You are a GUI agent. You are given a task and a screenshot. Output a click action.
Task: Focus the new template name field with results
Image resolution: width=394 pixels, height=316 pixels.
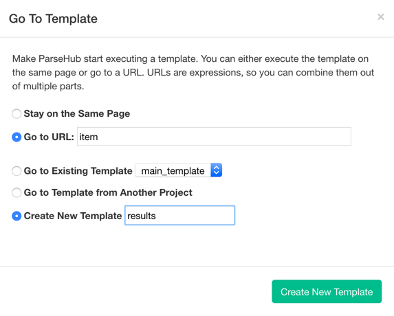[x=180, y=215]
